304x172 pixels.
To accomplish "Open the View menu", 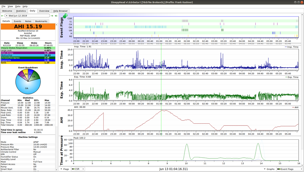I will click(x=10, y=6).
